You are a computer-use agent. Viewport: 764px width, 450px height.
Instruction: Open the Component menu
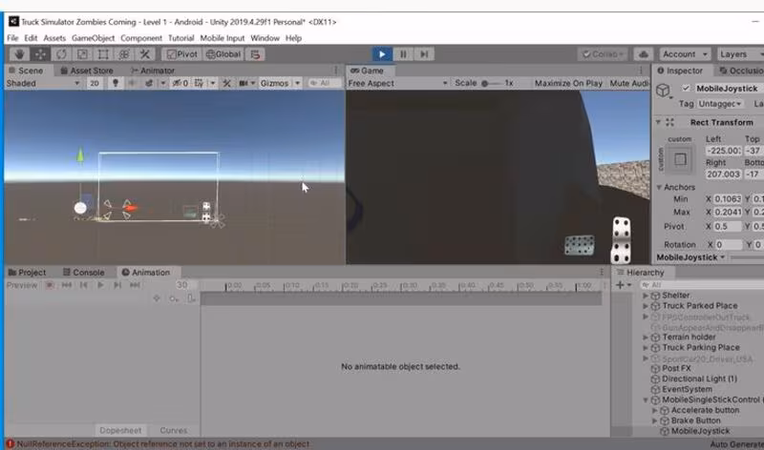[141, 38]
